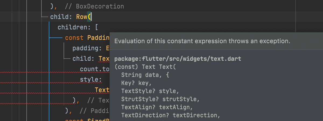This screenshot has height=121, width=323.
Task: Click the truncated Padding widget name
Action: pyautogui.click(x=99, y=38)
